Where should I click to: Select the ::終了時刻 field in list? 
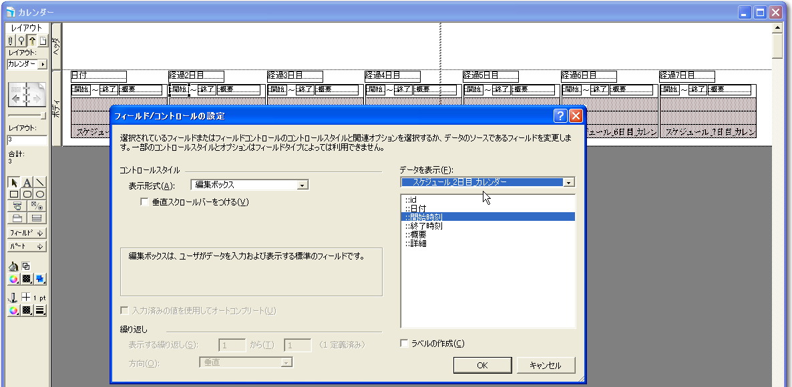(424, 226)
